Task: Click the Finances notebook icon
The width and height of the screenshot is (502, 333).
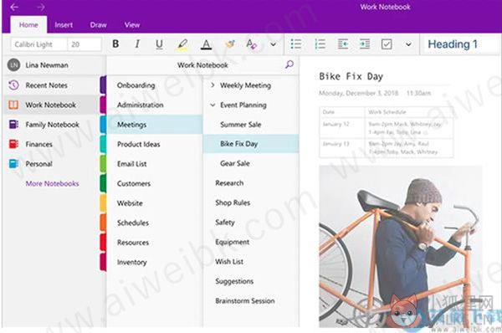Action: click(x=13, y=144)
